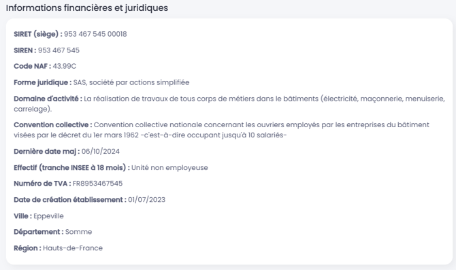Click the Code NAF value 43.99C

point(65,66)
